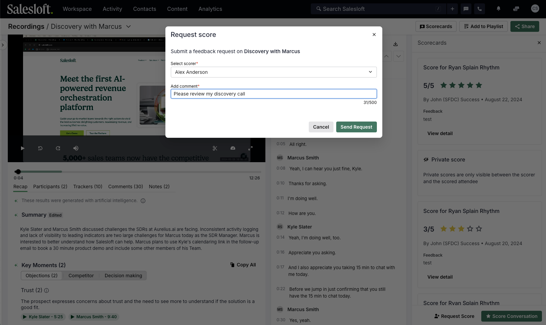
Task: Enter fullscreen video mode
Action: [250, 148]
